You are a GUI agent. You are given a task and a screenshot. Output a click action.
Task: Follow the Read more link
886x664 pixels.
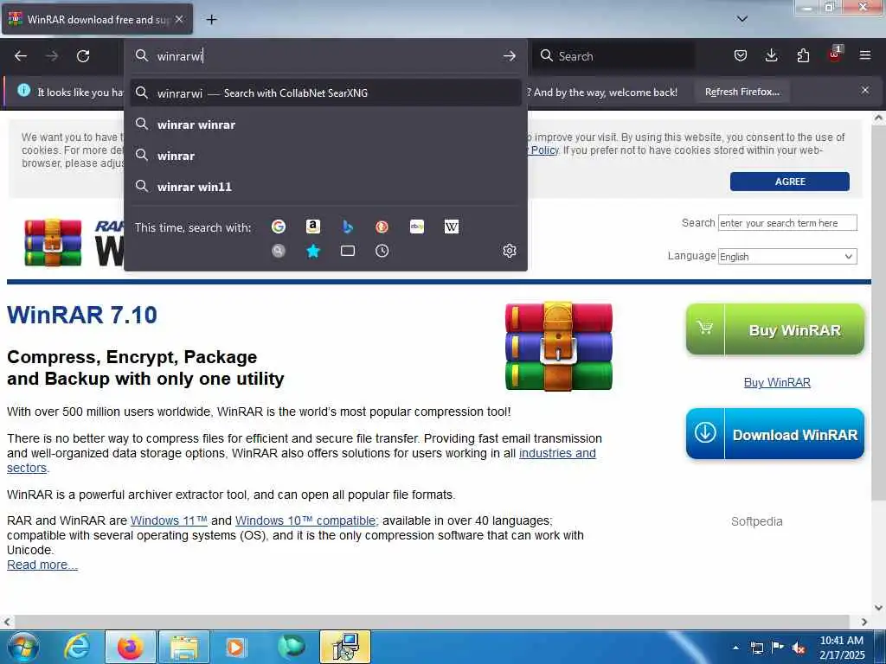click(42, 565)
